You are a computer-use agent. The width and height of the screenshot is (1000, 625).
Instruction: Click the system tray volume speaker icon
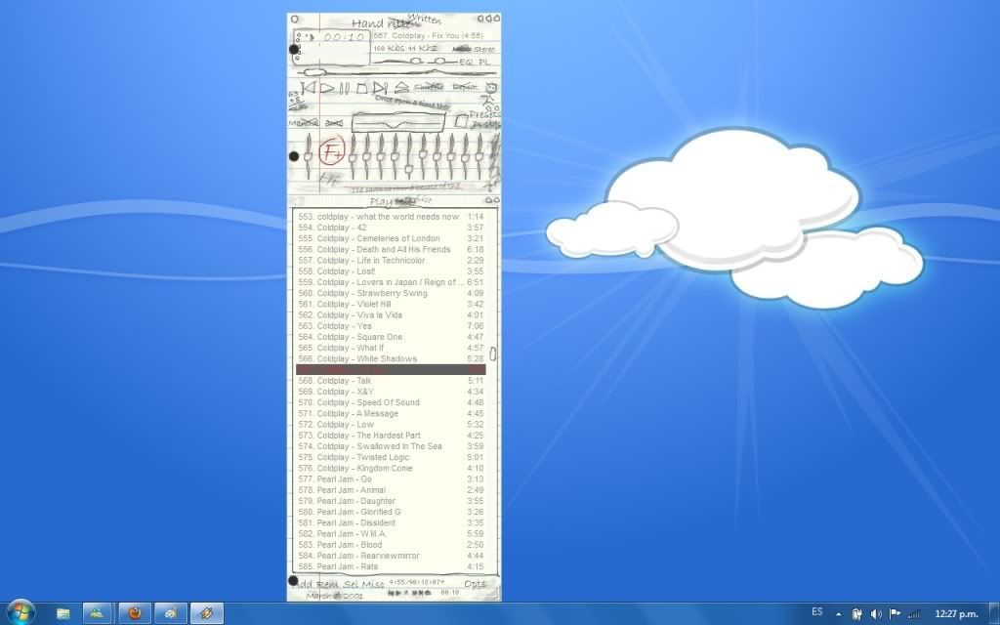click(876, 613)
